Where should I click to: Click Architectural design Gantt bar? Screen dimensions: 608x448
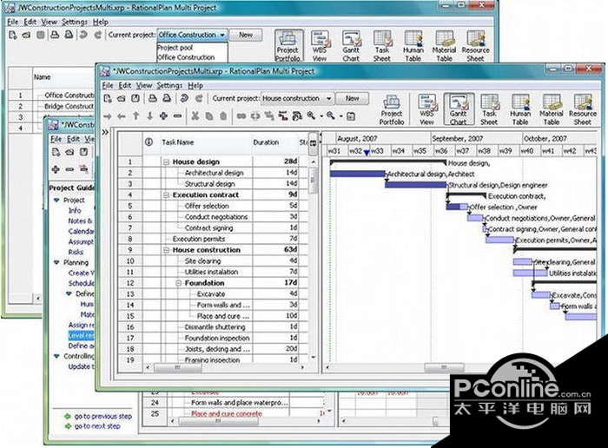(x=357, y=174)
